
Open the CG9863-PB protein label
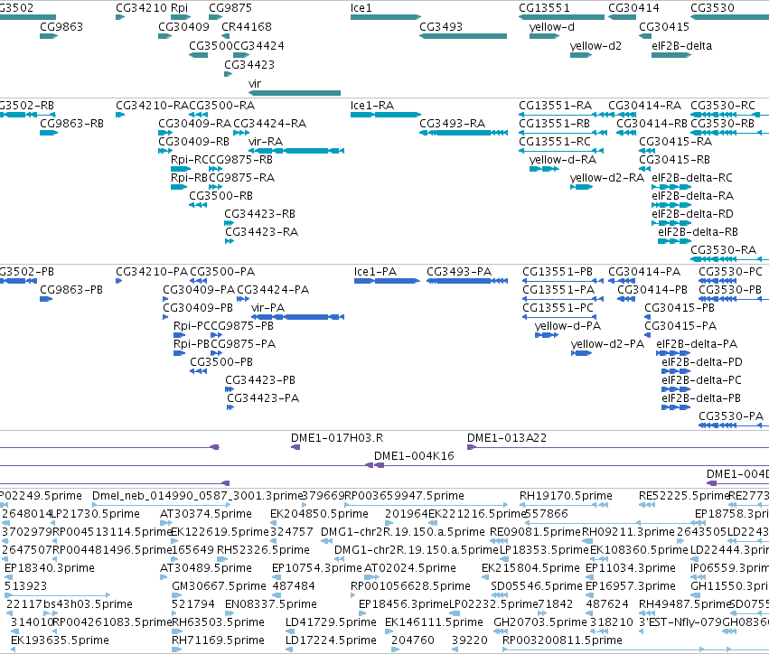pos(71,290)
